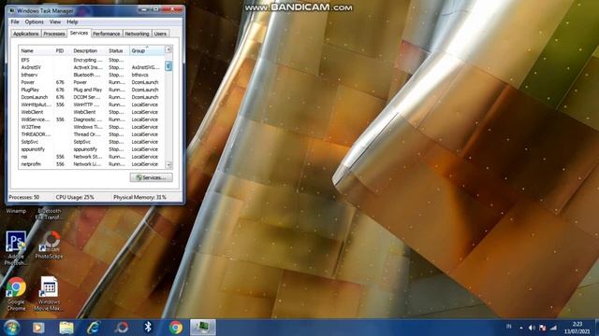Click Processes: 50 in status bar

click(23, 197)
